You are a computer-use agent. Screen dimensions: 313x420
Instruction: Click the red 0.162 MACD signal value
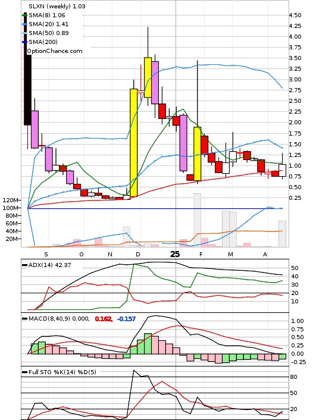(104, 319)
